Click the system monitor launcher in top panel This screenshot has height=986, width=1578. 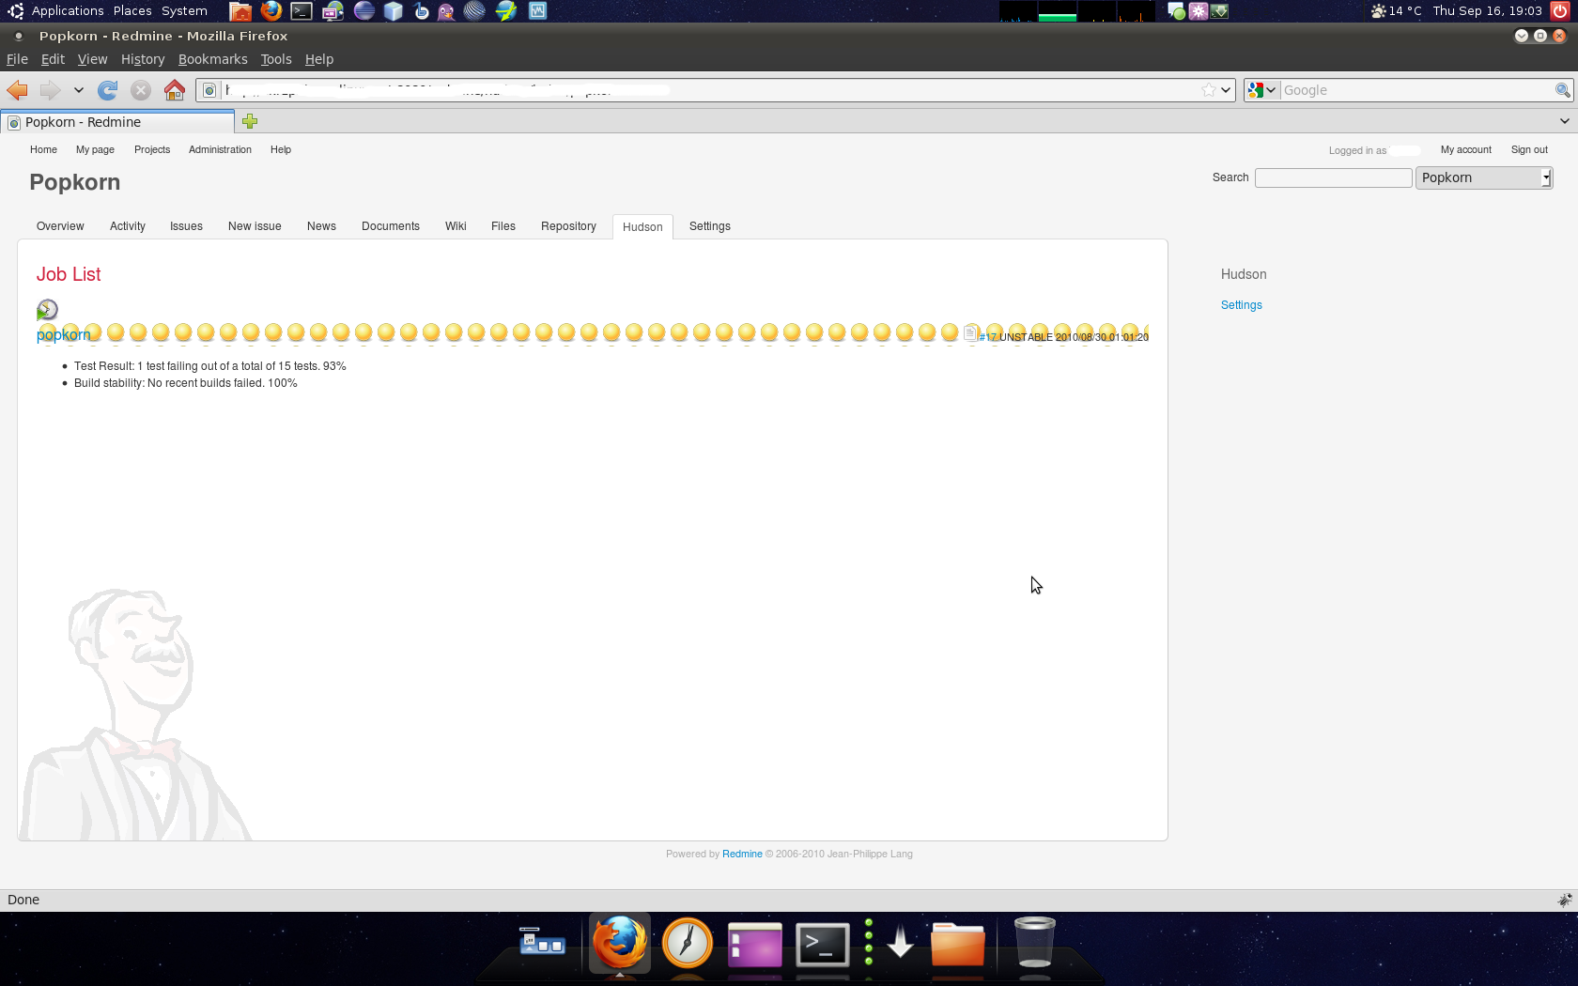pyautogui.click(x=537, y=11)
